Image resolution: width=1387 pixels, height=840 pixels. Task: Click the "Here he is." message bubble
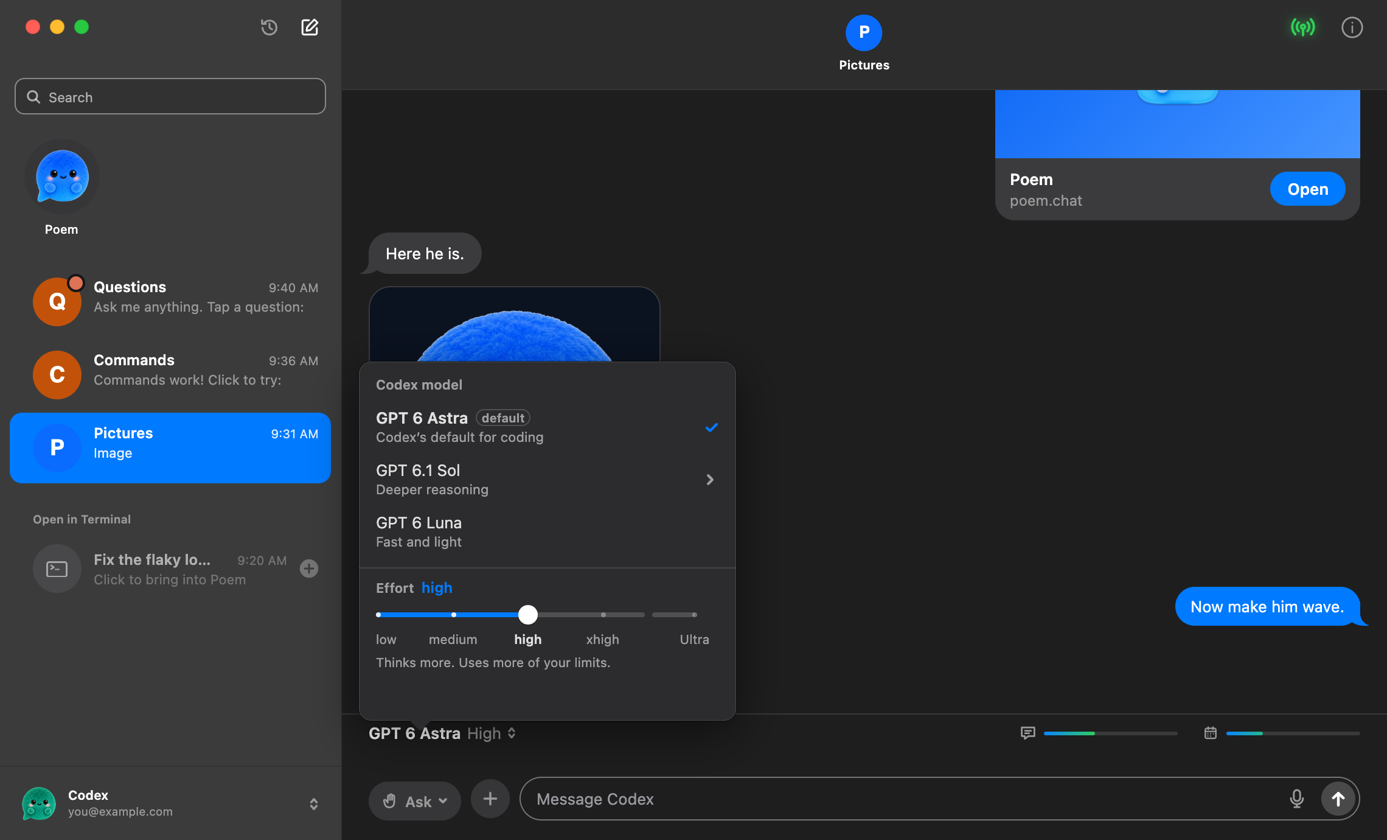pyautogui.click(x=425, y=253)
